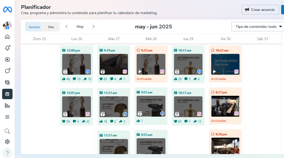
Task: Open first Wednesday 9:55 am post thumbnail
Action: click(151, 106)
